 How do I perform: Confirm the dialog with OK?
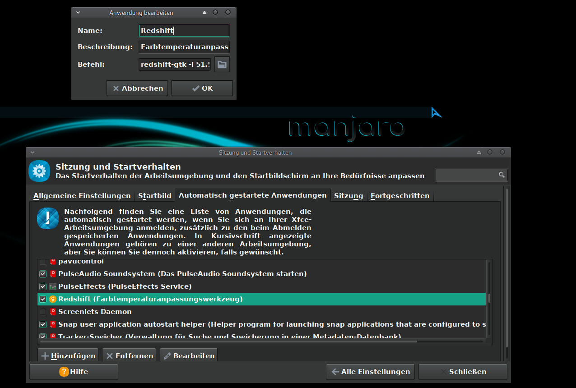tap(202, 88)
